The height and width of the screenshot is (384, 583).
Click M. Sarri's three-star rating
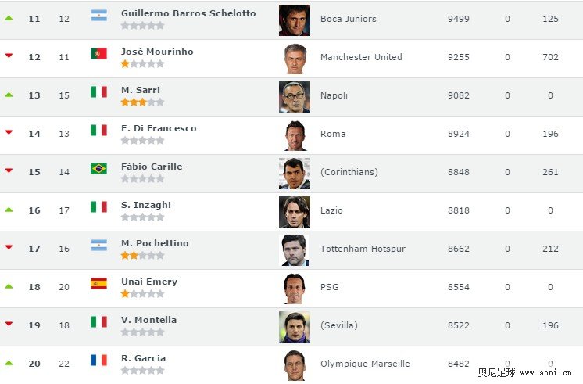pyautogui.click(x=142, y=102)
